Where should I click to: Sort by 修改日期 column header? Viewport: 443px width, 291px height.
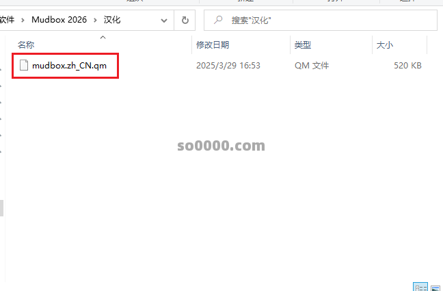click(x=213, y=45)
